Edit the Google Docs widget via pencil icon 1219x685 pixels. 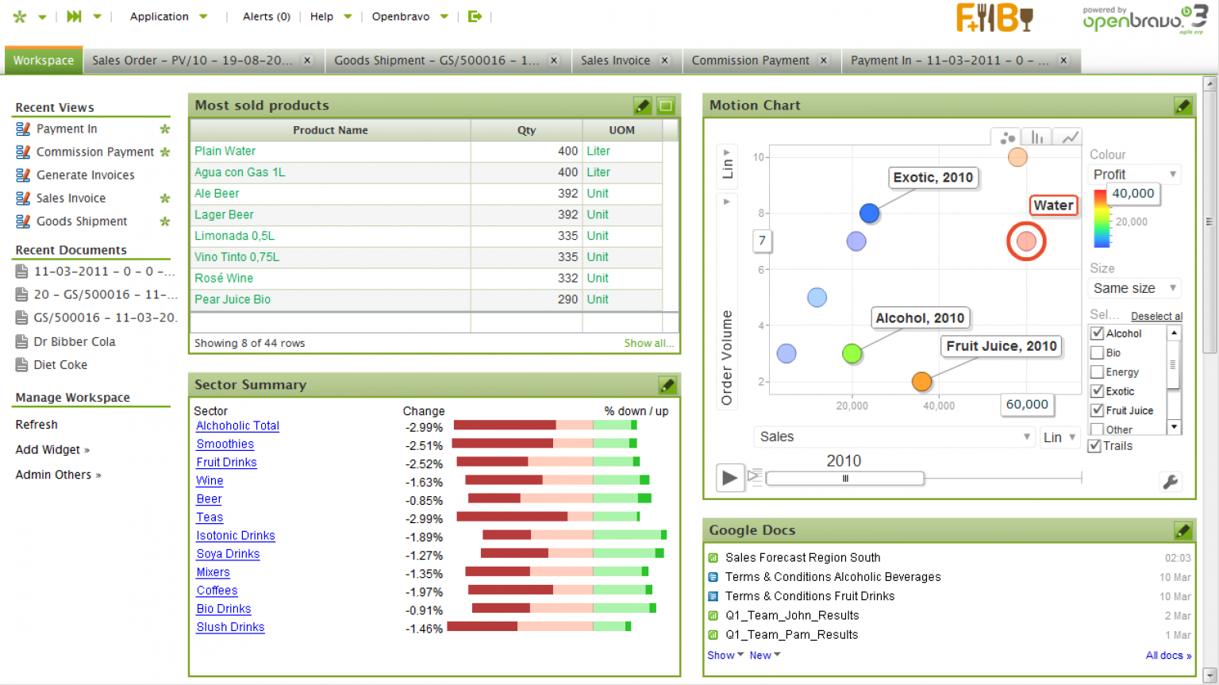point(1183,530)
